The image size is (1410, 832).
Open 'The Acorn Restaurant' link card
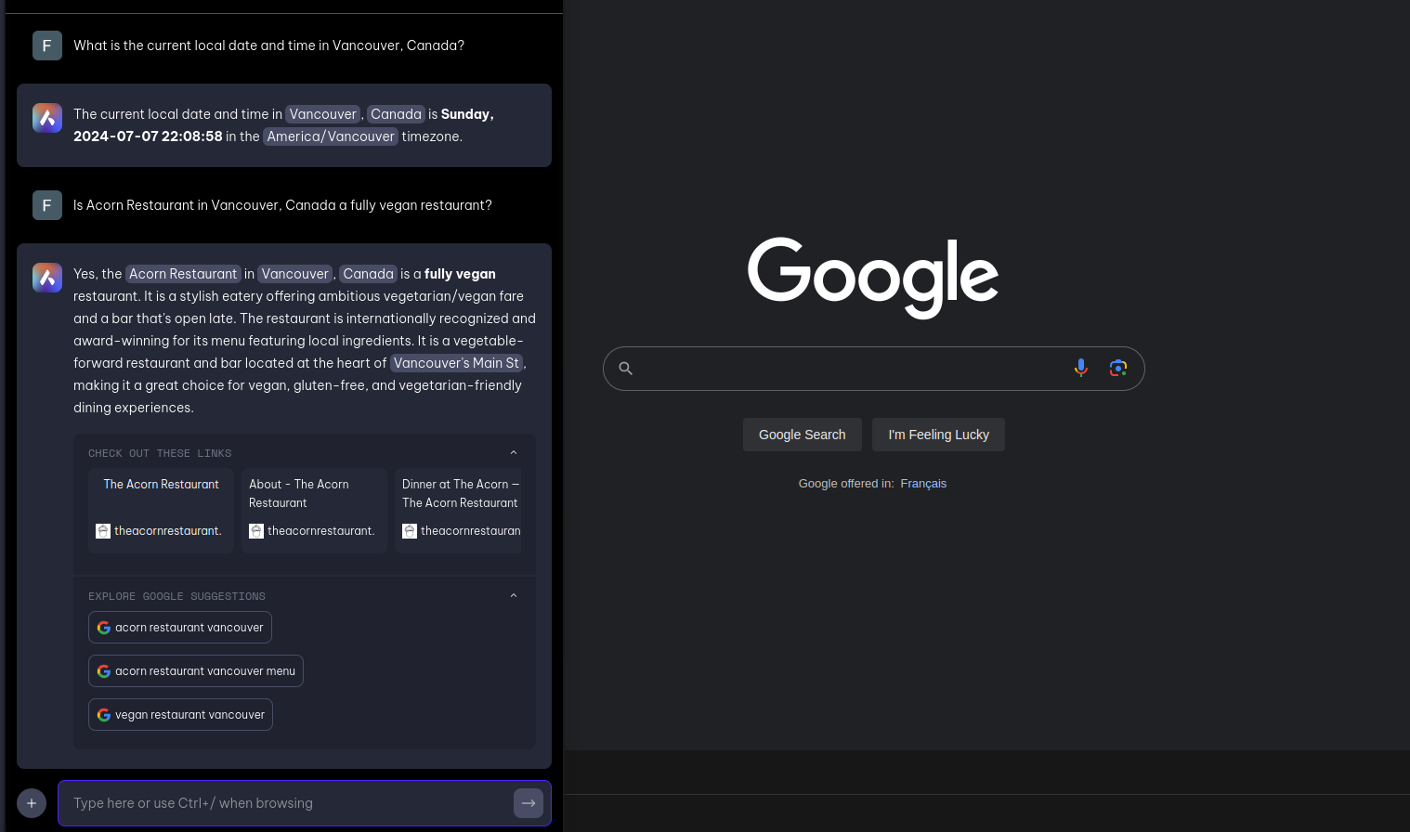tap(161, 511)
